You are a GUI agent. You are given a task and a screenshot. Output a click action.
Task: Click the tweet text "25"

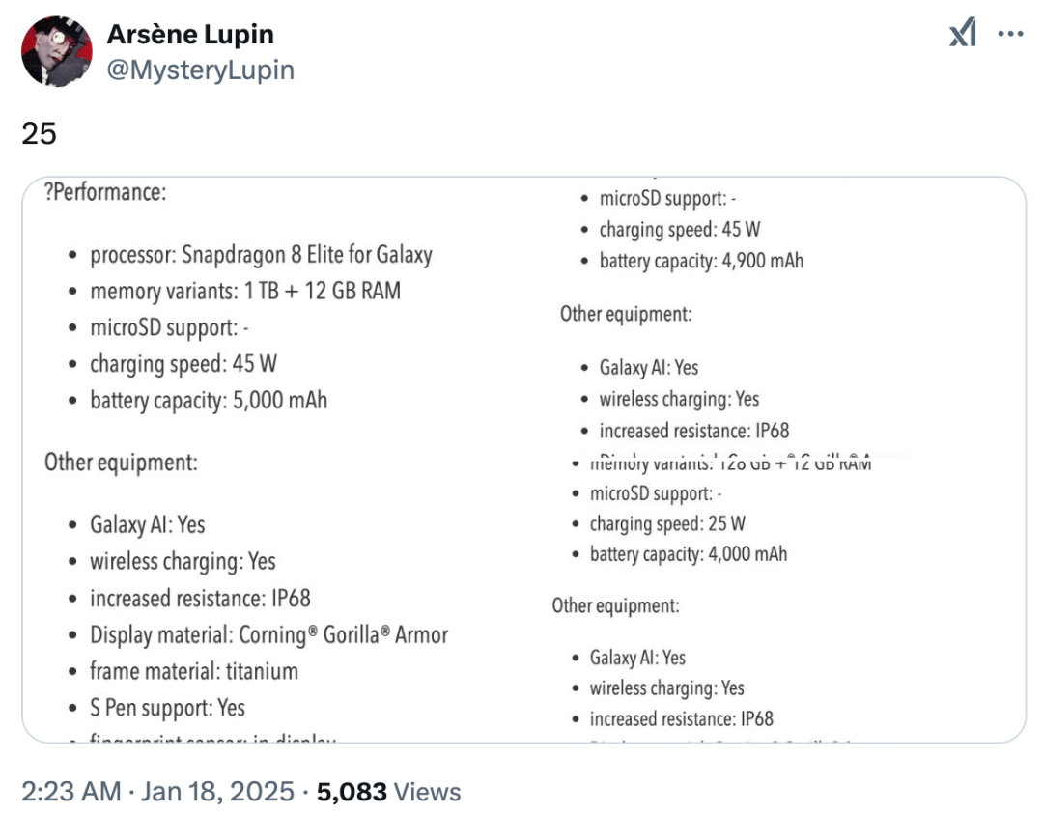pyautogui.click(x=39, y=133)
